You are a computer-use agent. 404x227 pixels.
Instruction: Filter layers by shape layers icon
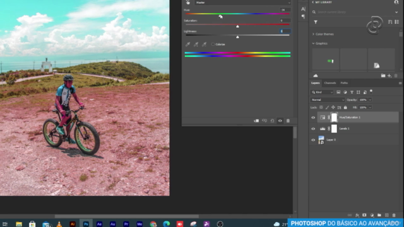[x=359, y=92]
